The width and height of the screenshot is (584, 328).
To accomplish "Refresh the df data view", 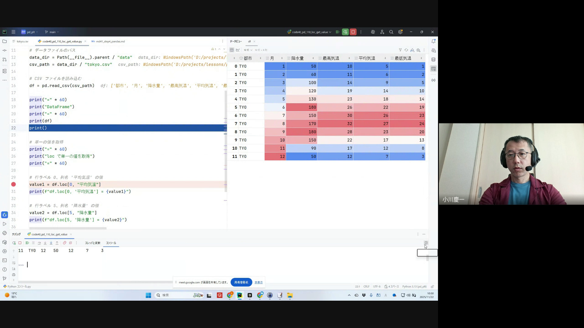I will pyautogui.click(x=406, y=50).
